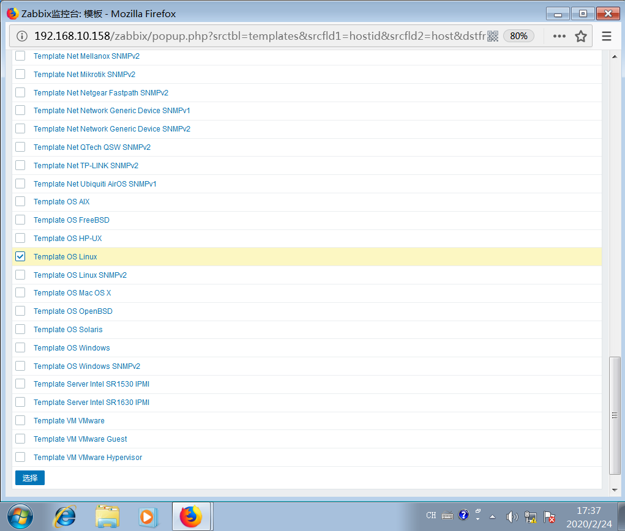Open the Template VM VMware link
Image resolution: width=625 pixels, height=531 pixels.
click(x=69, y=421)
